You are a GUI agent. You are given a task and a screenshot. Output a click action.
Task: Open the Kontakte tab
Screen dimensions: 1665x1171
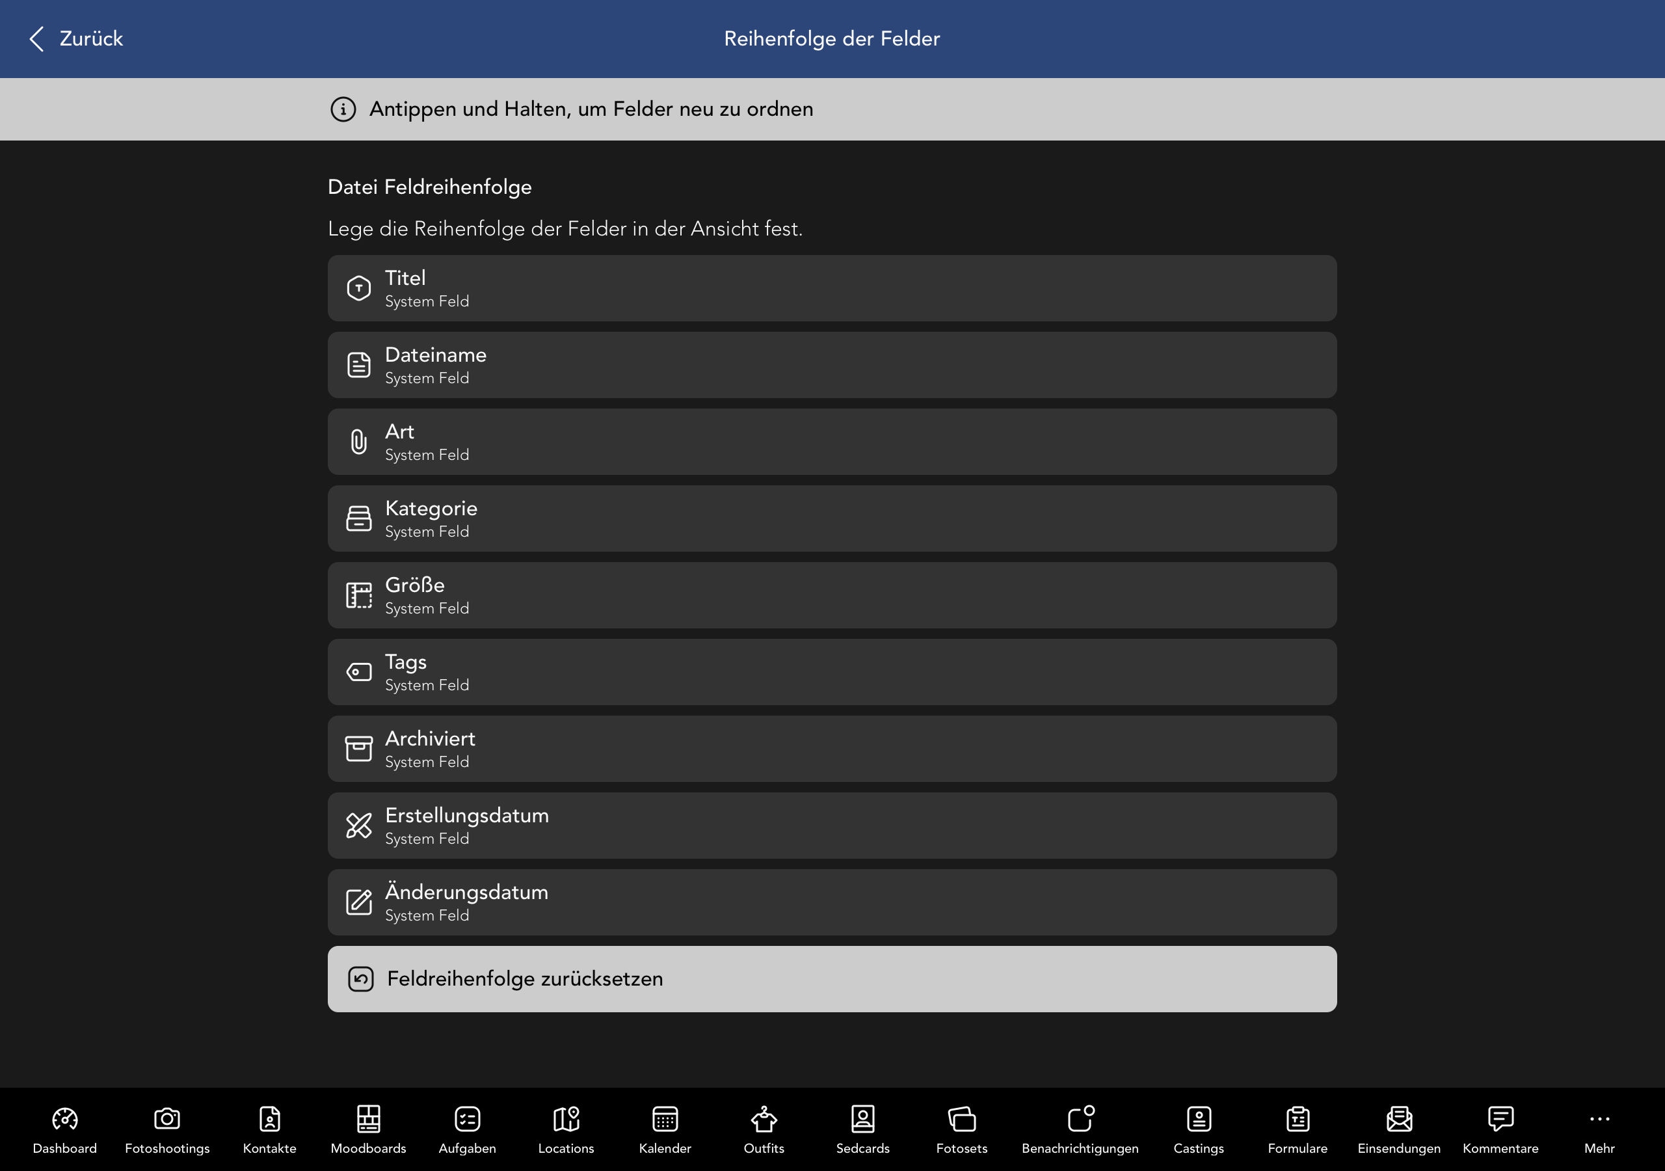click(270, 1129)
